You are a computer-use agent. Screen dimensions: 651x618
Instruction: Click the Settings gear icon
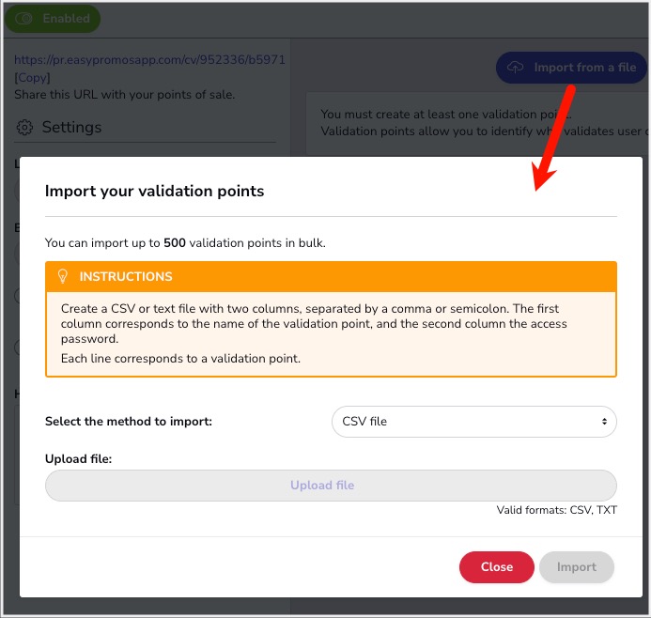[x=25, y=128]
